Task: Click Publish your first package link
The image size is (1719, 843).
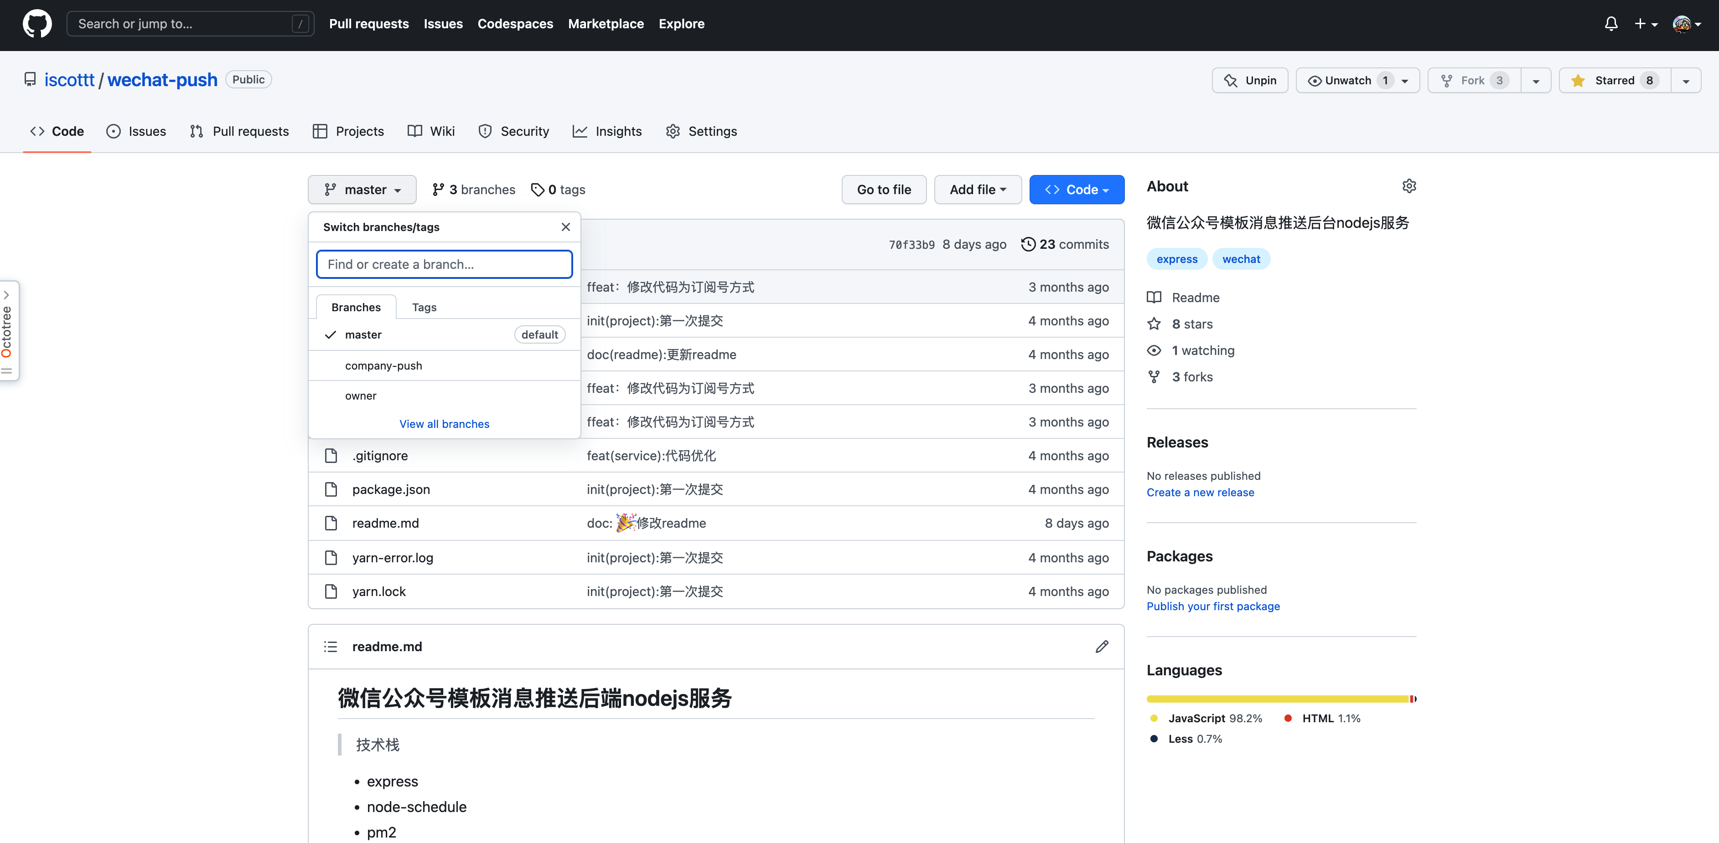Action: (1213, 606)
